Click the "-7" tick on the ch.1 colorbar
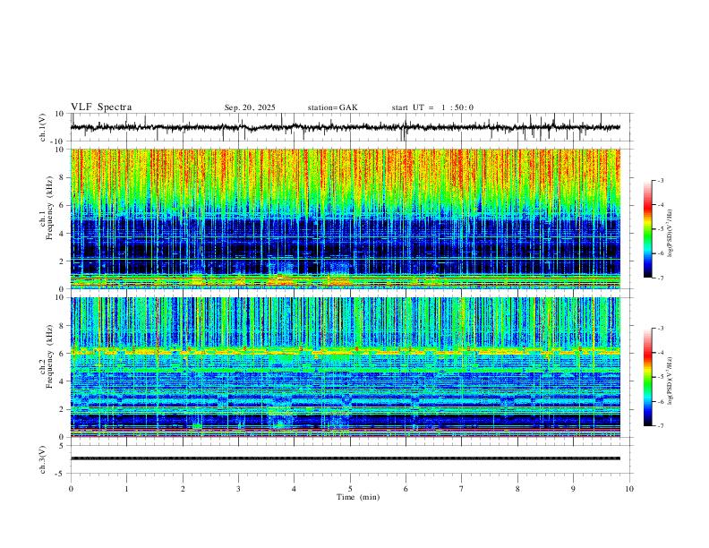 (x=661, y=278)
